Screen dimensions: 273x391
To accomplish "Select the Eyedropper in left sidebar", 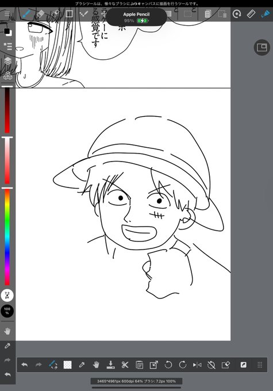I will click(7, 346).
